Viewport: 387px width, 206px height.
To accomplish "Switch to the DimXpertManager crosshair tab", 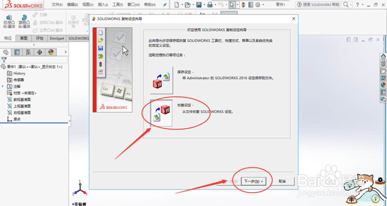I will pos(39,52).
